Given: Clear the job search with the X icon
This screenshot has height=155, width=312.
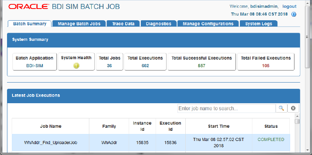Looking at the screenshot, I should [x=293, y=108].
